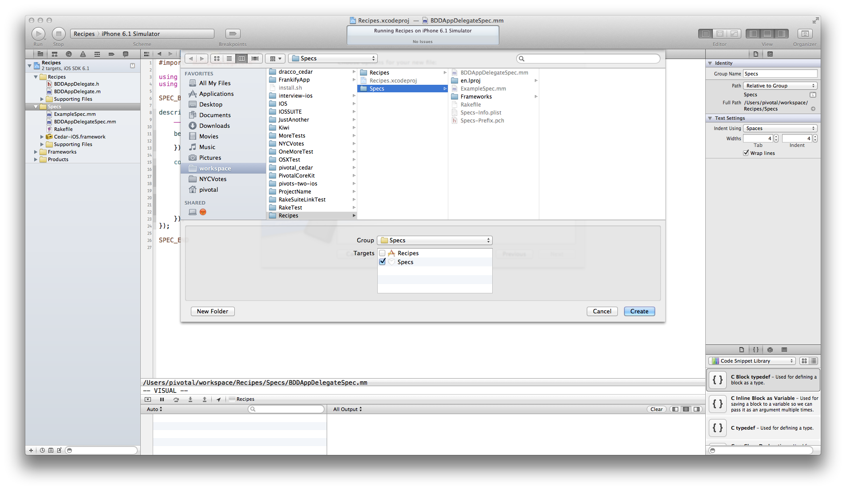Pause execution in the debug bar
This screenshot has height=490, width=846.
point(162,399)
